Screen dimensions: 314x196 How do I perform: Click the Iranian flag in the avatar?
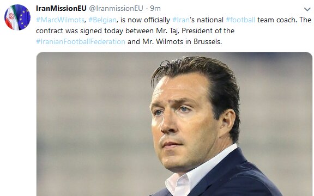(x=11, y=19)
